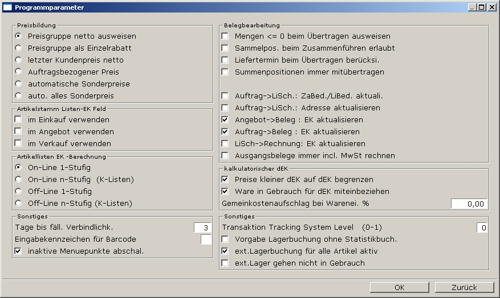Screen dimensions: 500x298
Task: Toggle 'Ausgangsbelege immer incl. MwSt rechnen'
Action: click(x=225, y=156)
